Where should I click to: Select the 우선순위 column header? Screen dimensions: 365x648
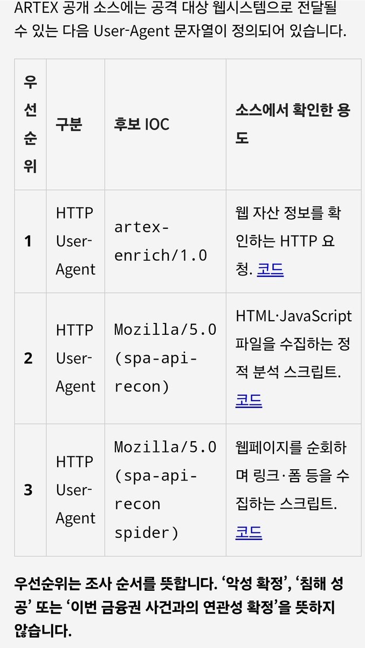click(x=30, y=124)
